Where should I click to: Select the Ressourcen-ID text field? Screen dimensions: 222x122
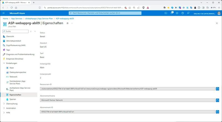tap(128, 89)
